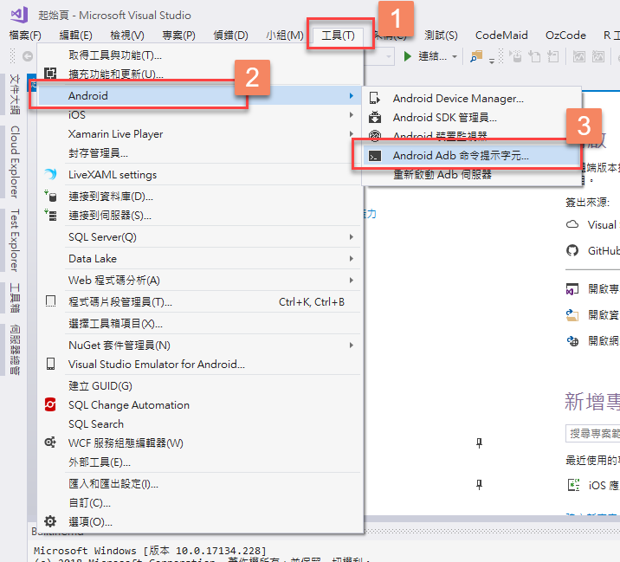Click the connect to server icon
This screenshot has height=562, width=620.
[50, 215]
